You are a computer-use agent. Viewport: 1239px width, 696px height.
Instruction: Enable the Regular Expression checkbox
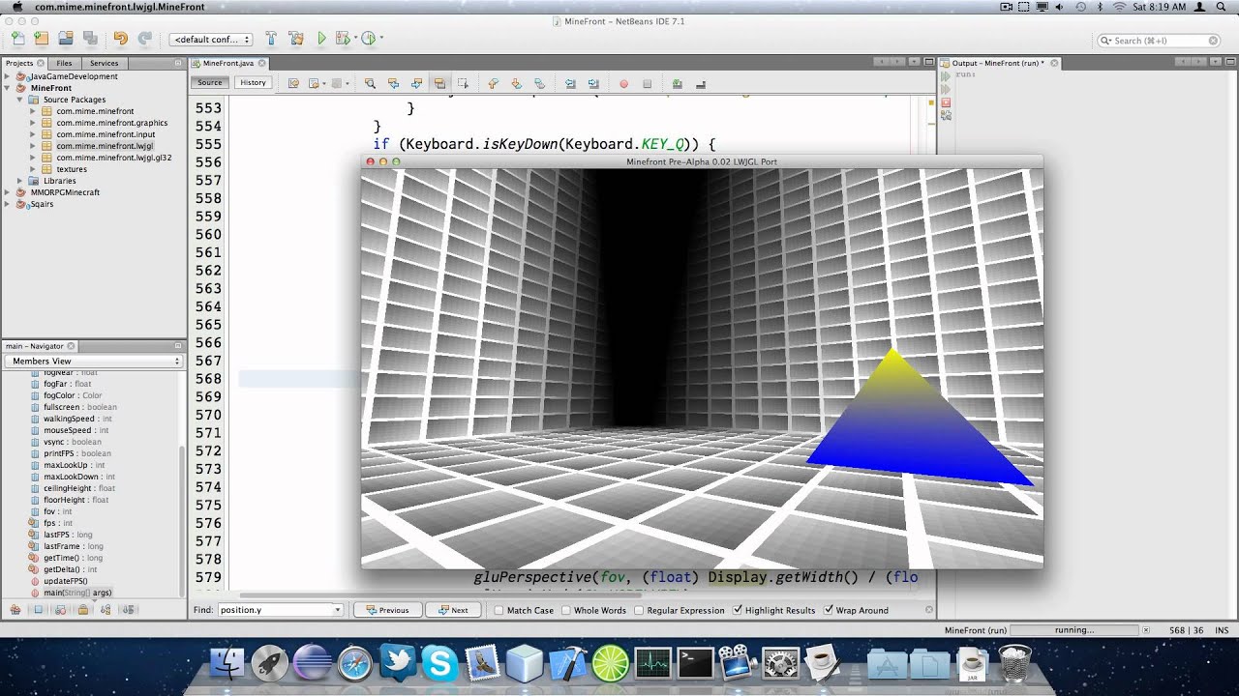coord(637,610)
